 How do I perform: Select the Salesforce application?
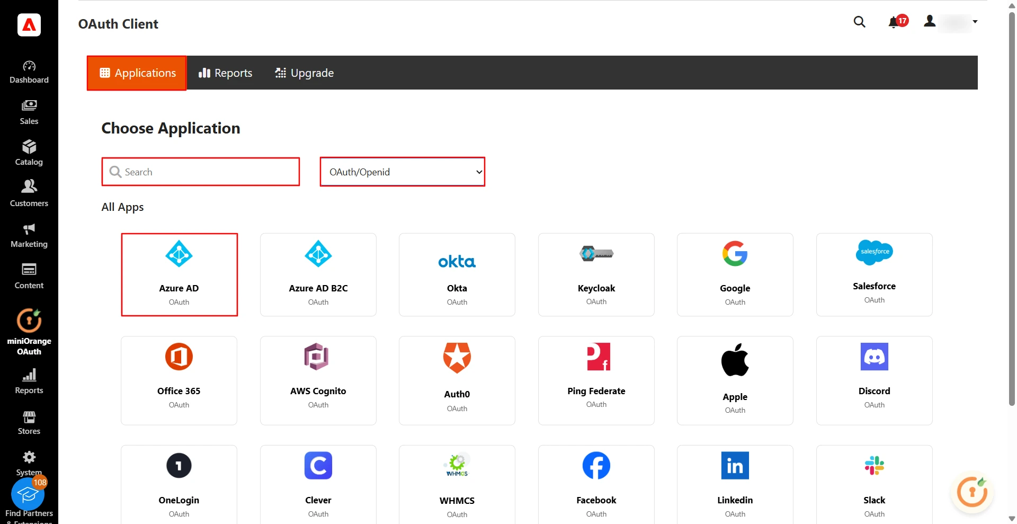pyautogui.click(x=875, y=274)
